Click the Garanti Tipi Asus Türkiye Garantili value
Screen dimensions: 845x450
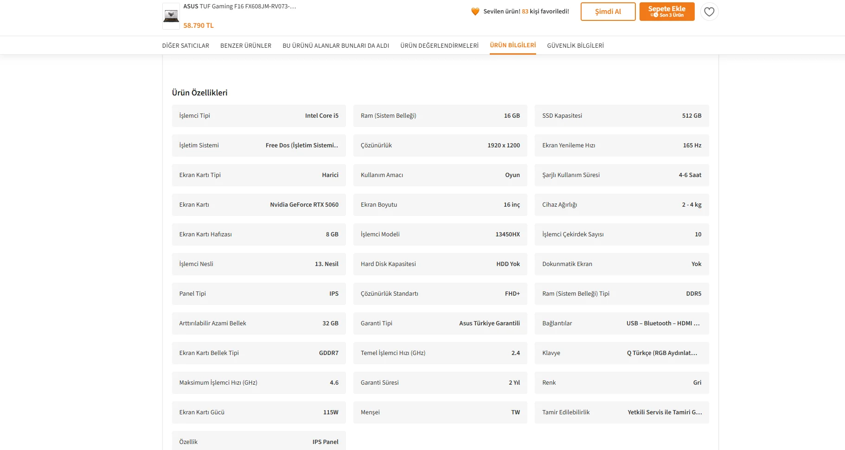click(x=490, y=323)
